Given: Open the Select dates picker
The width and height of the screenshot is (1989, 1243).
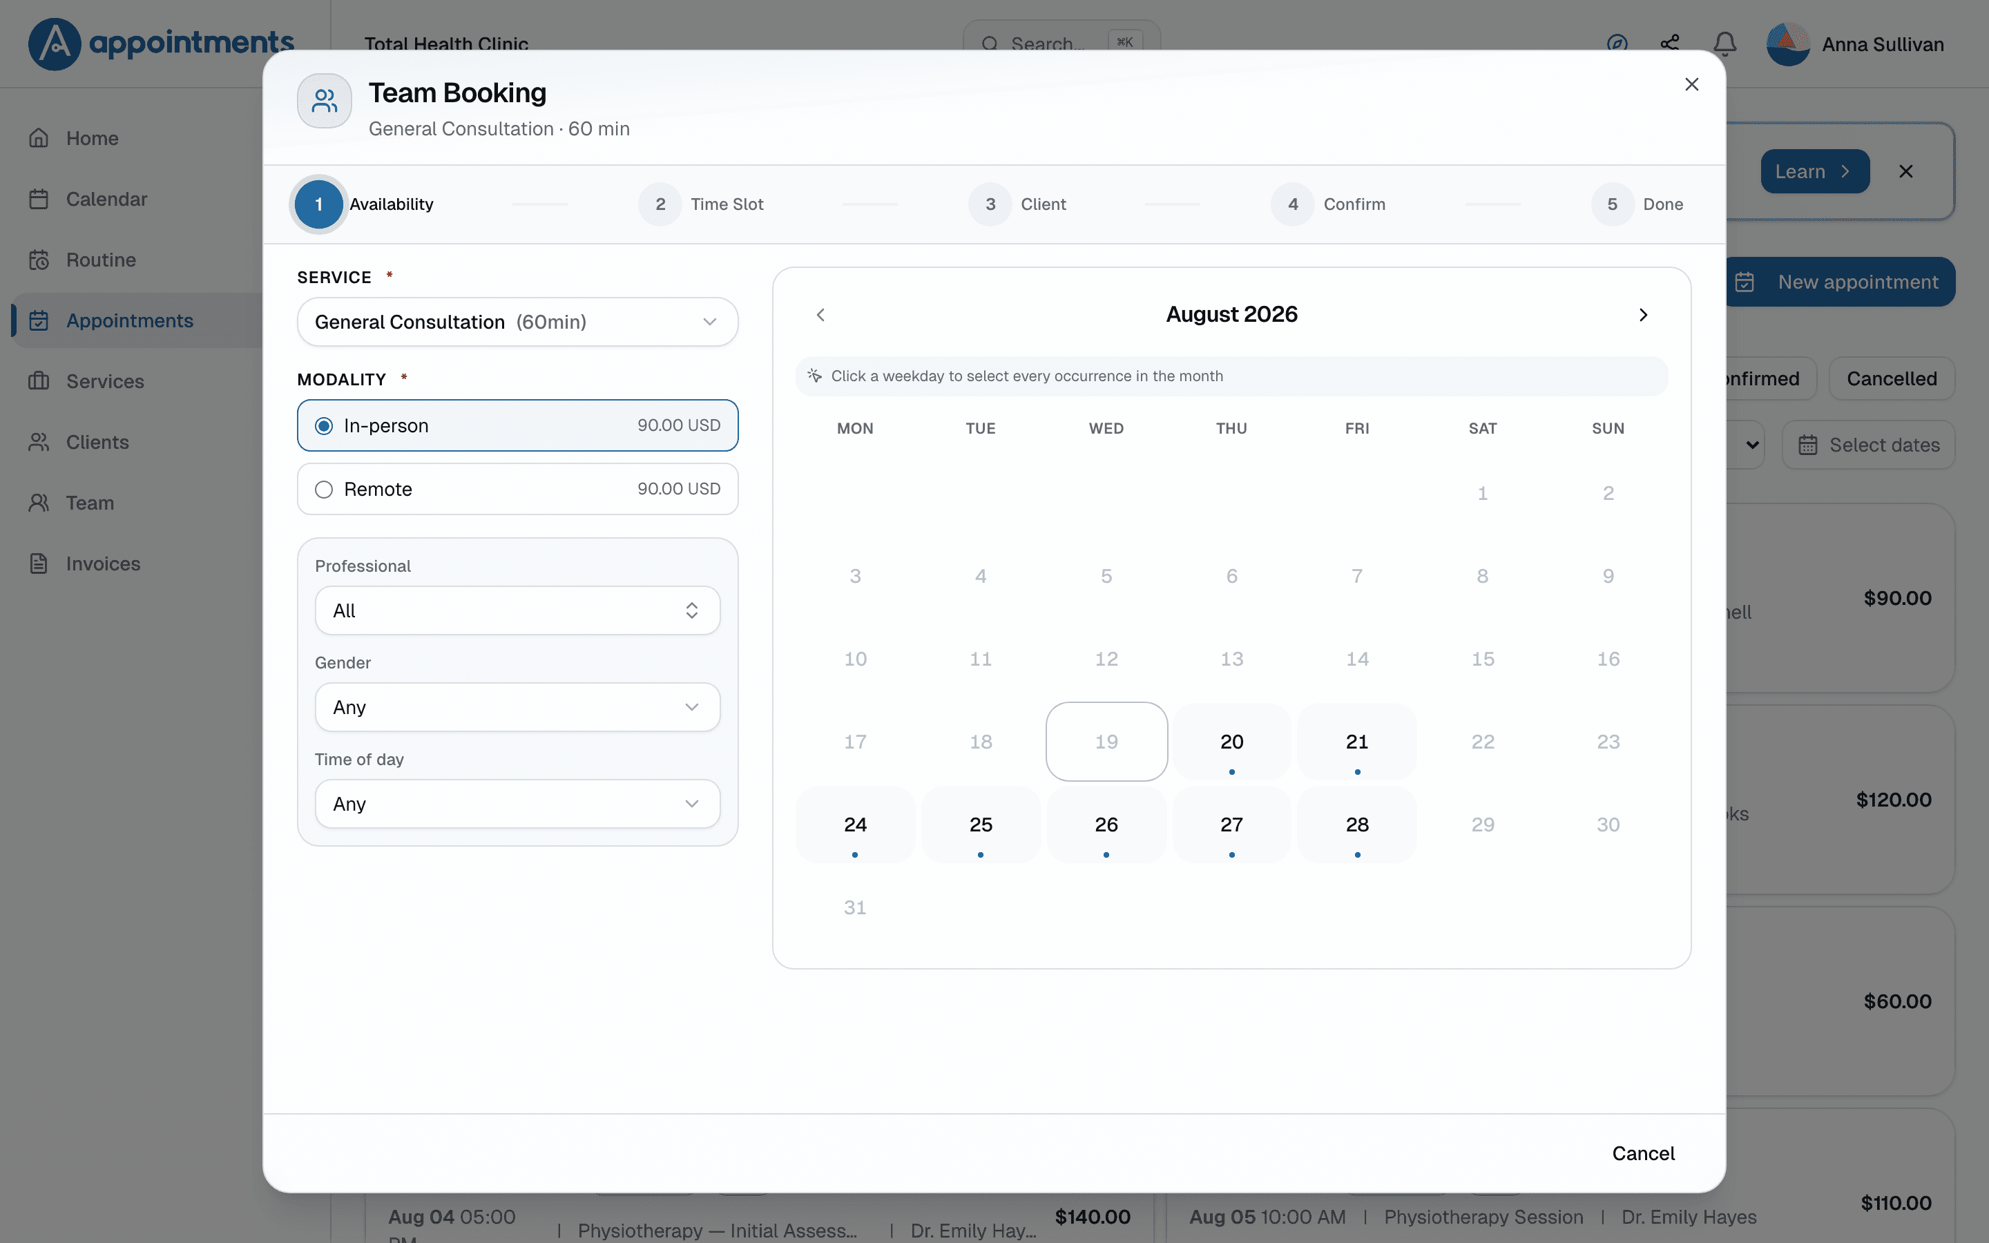Looking at the screenshot, I should [x=1868, y=445].
